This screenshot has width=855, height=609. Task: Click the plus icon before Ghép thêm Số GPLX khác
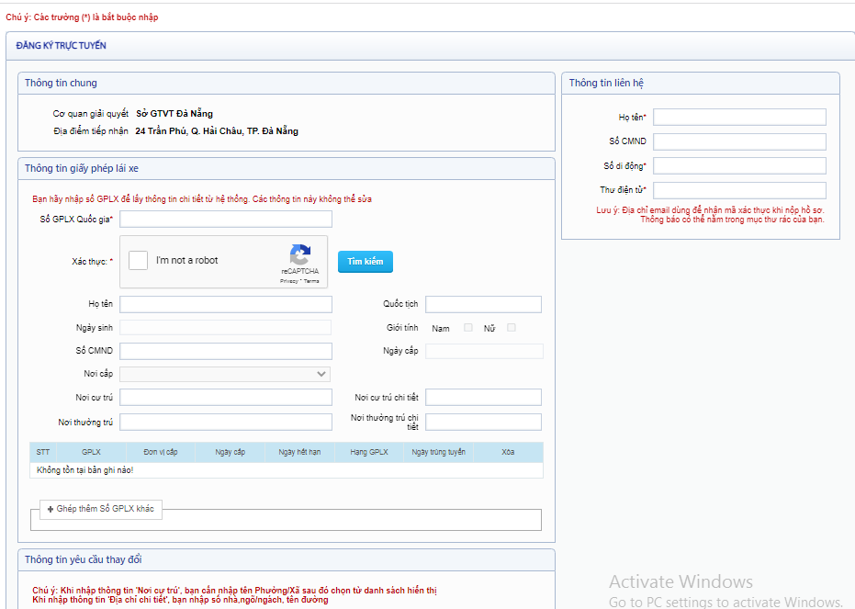(x=51, y=509)
